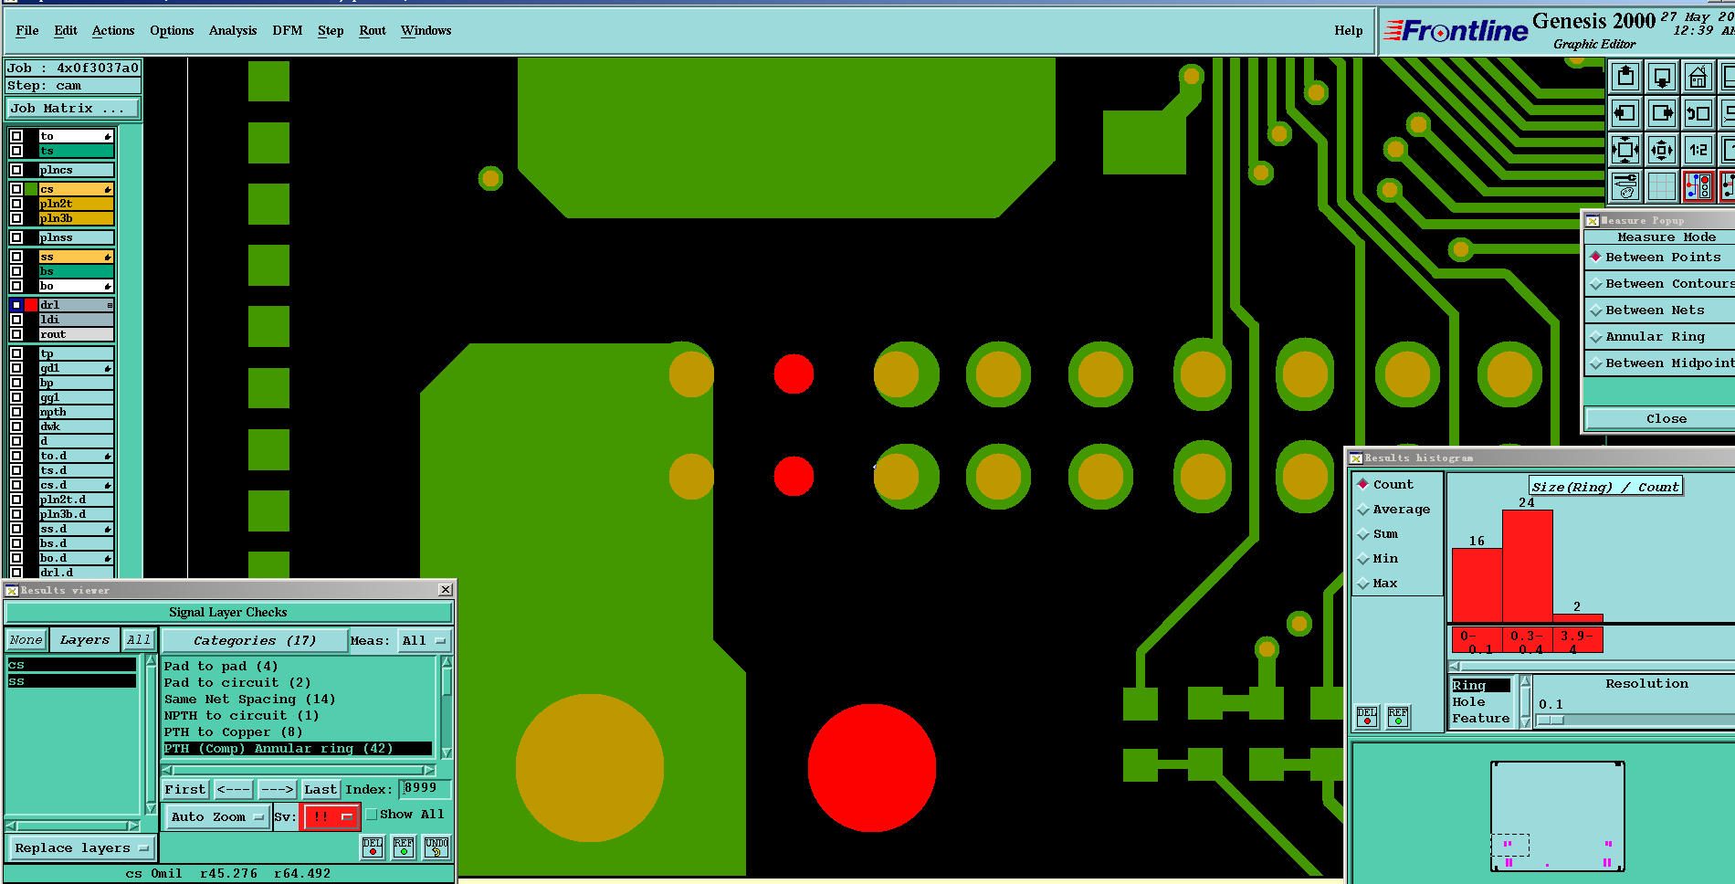This screenshot has height=884, width=1735.
Task: Click the Resolution slider
Action: (1635, 720)
